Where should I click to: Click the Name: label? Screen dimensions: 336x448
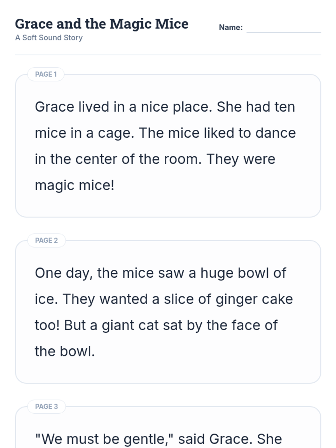tap(231, 27)
